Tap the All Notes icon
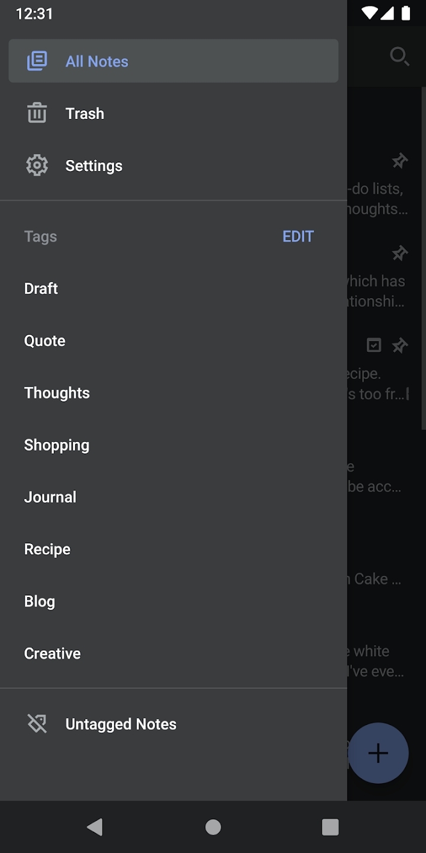 tap(37, 61)
